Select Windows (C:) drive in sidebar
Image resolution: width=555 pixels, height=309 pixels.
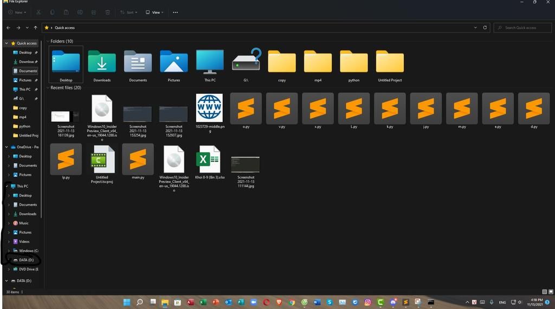click(25, 251)
